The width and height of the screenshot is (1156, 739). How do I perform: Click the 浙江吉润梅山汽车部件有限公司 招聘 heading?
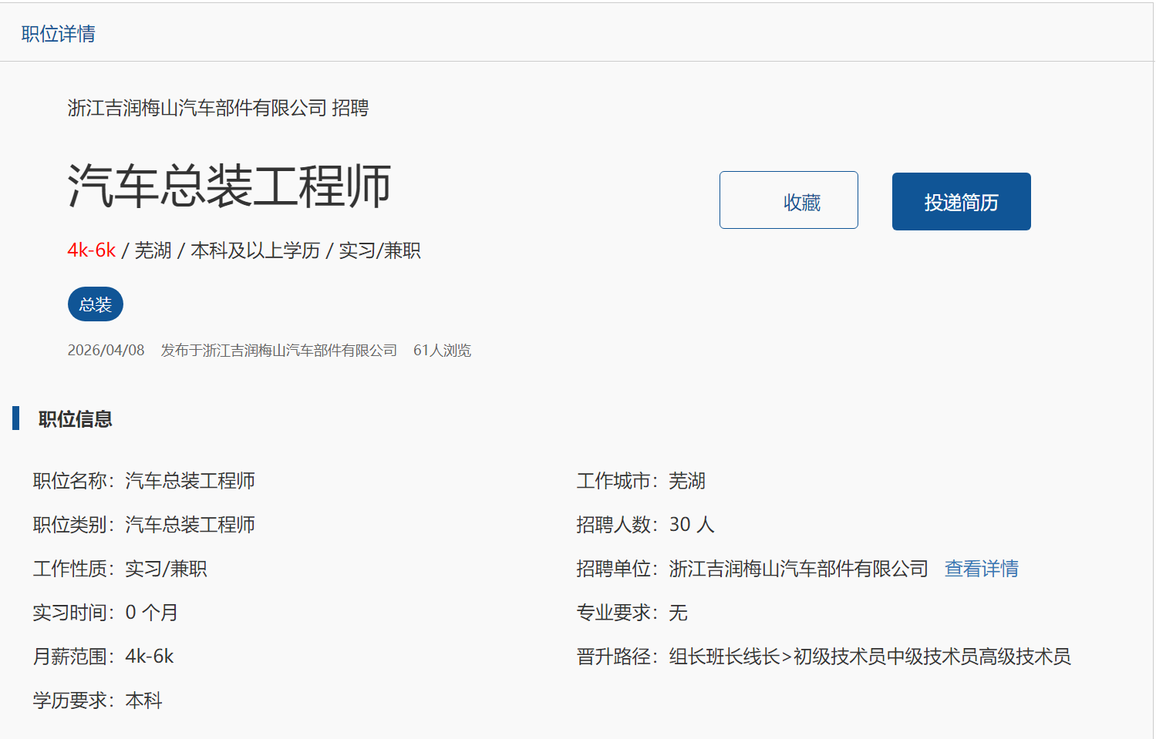pos(218,108)
